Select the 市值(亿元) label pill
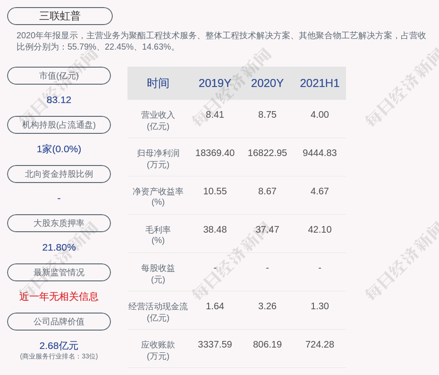The width and height of the screenshot is (439, 375). (59, 76)
